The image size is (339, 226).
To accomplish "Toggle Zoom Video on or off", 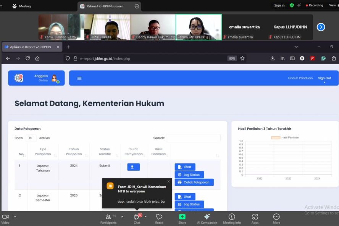I will coord(5,218).
